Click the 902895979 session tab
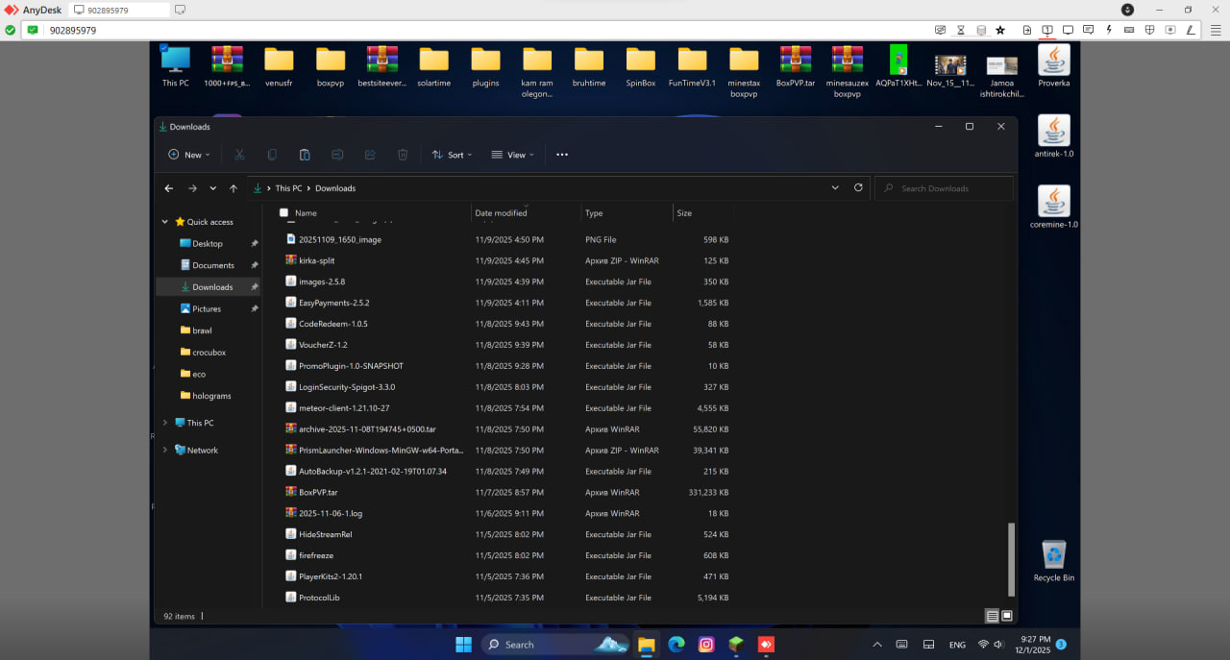 click(x=118, y=10)
